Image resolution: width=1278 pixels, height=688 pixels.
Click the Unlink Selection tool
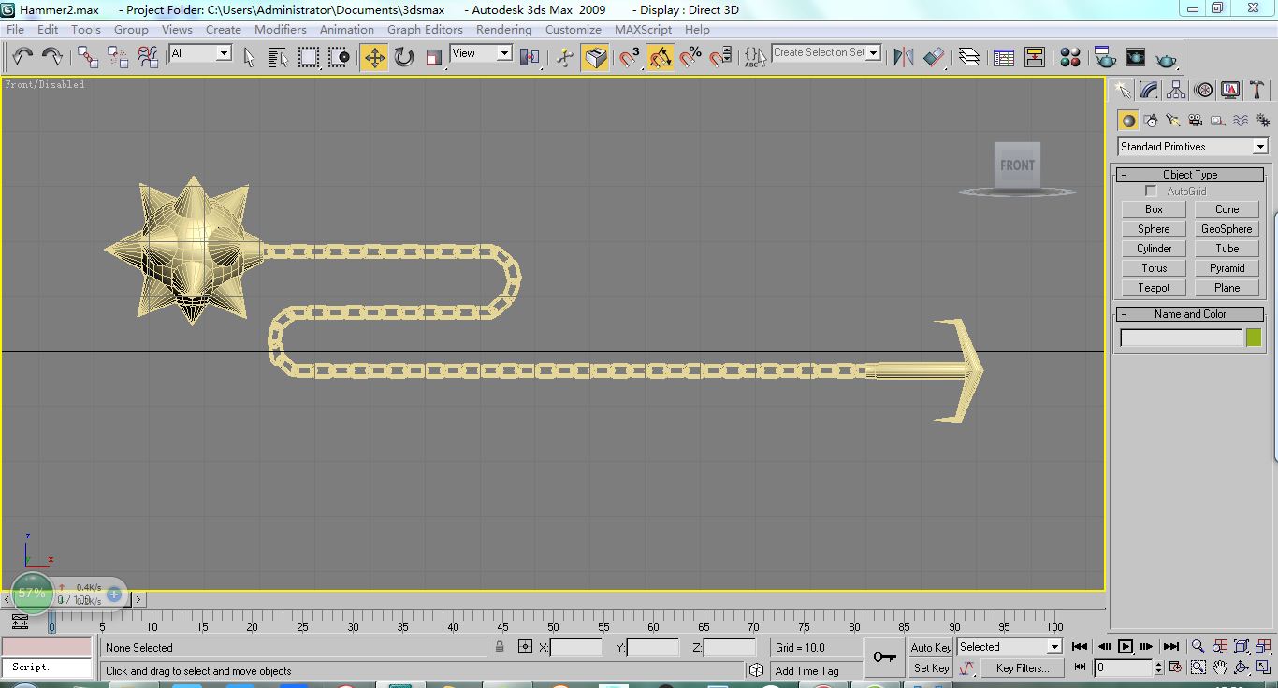coord(118,57)
